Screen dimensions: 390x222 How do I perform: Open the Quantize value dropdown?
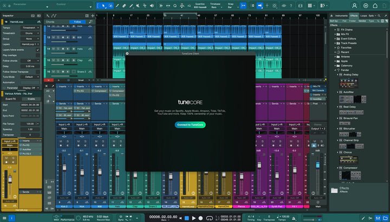[200, 7]
